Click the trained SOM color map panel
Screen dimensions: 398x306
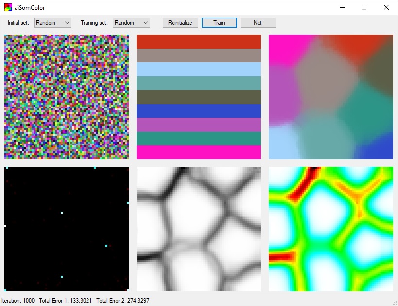(330, 96)
